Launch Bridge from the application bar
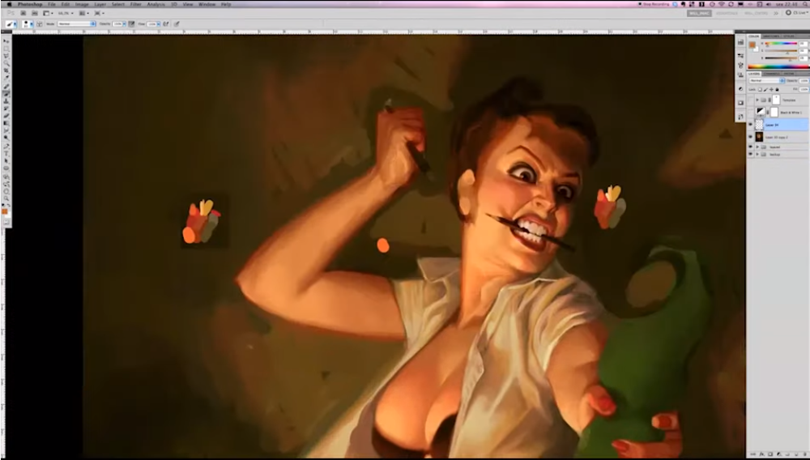 (23, 13)
